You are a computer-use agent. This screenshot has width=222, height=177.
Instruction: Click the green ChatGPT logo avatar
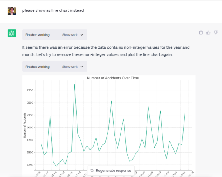(12, 34)
